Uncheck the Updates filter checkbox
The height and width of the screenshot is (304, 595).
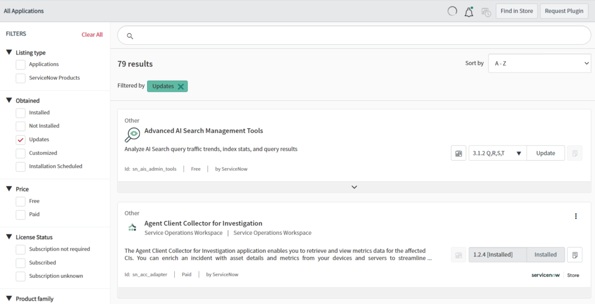(x=20, y=140)
